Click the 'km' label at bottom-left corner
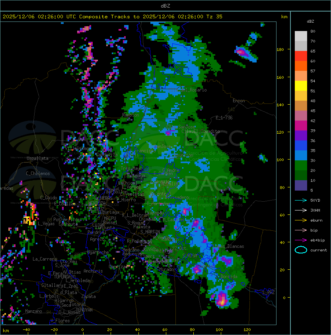 tap(6, 331)
